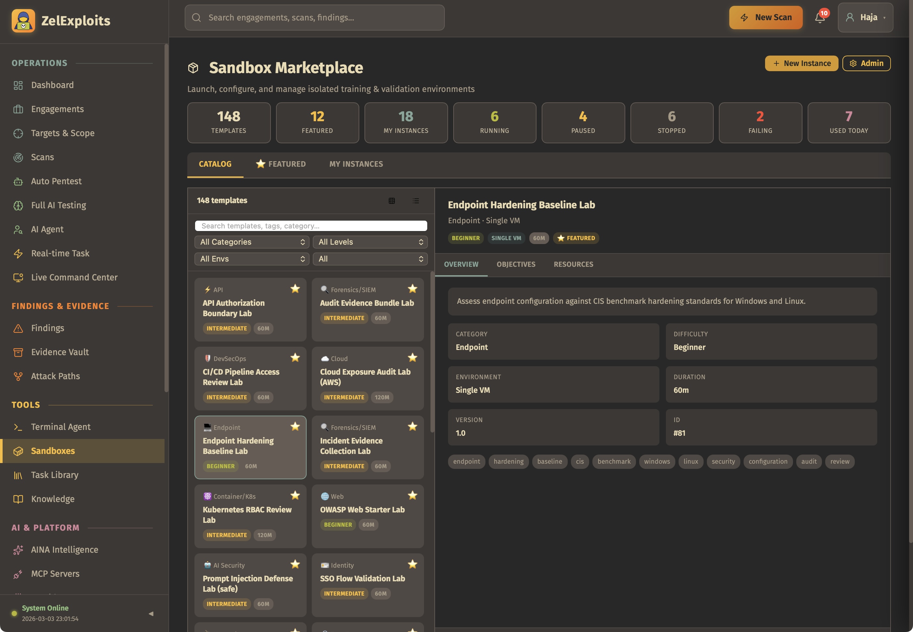Star the OWASP Web Starter Lab template
Viewport: 913px width, 632px height.
[413, 496]
